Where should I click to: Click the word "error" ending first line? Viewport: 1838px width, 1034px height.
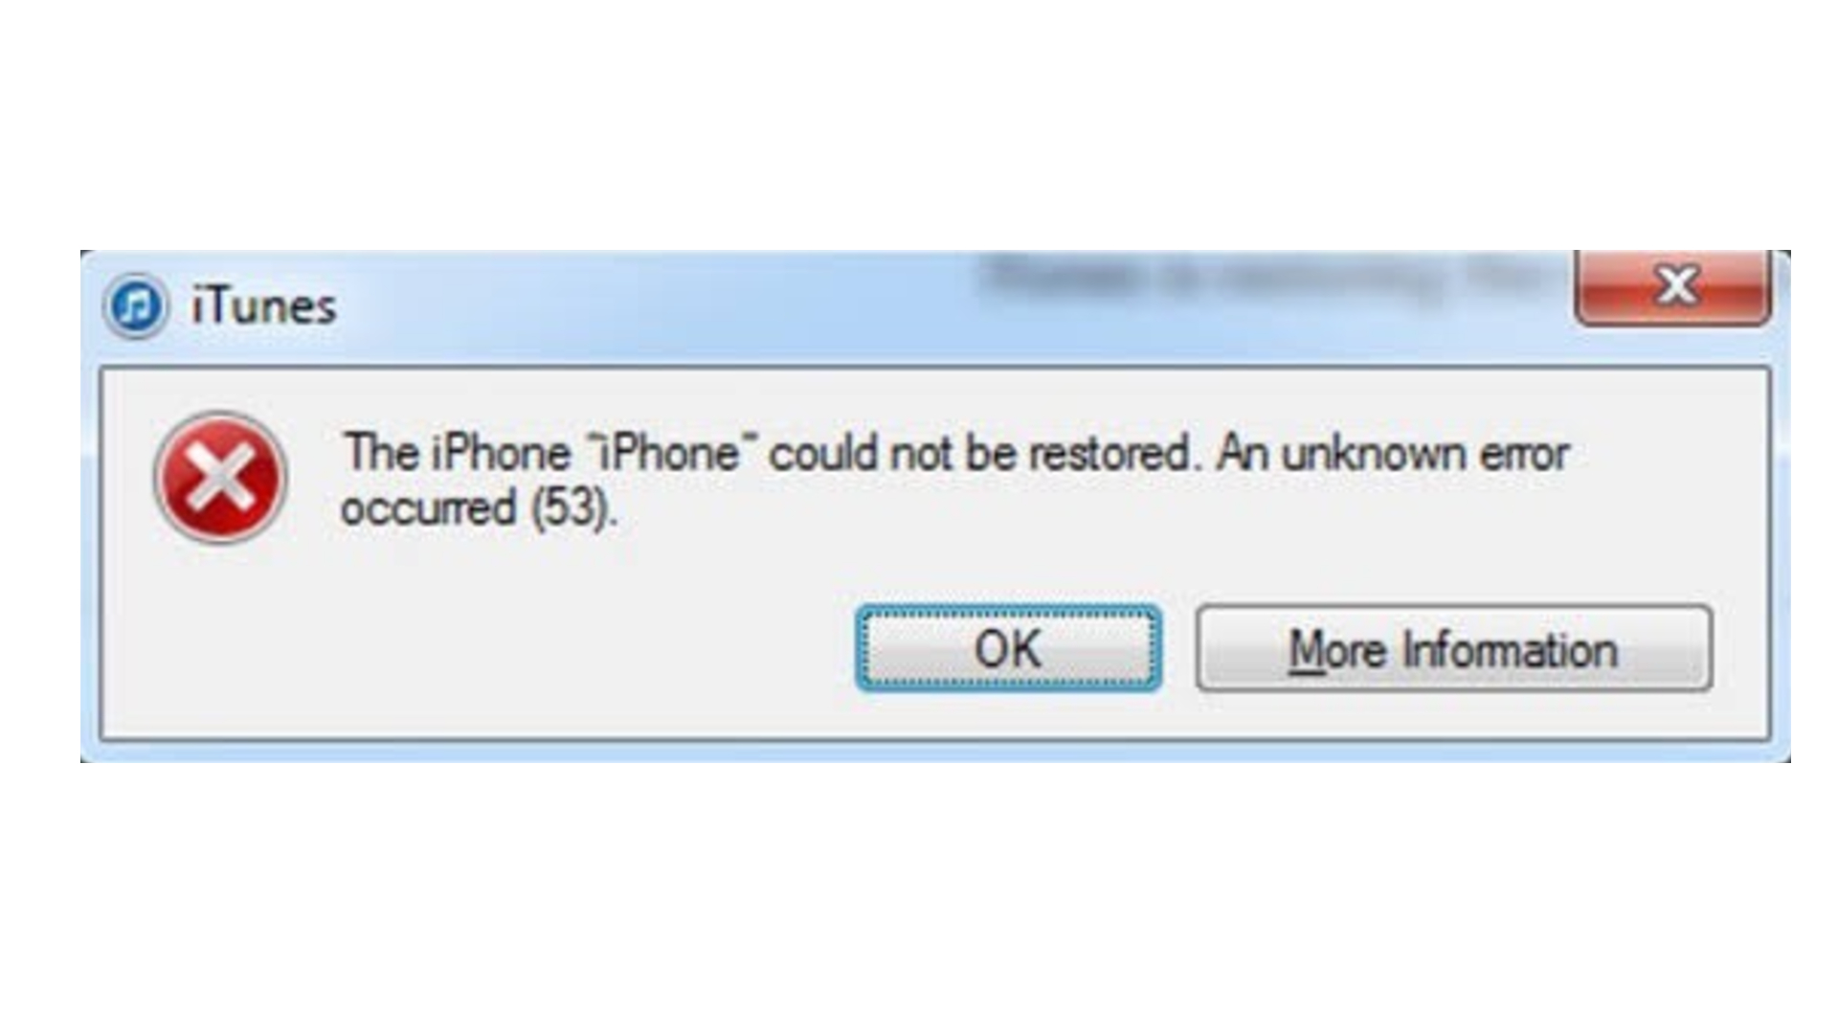[1525, 453]
